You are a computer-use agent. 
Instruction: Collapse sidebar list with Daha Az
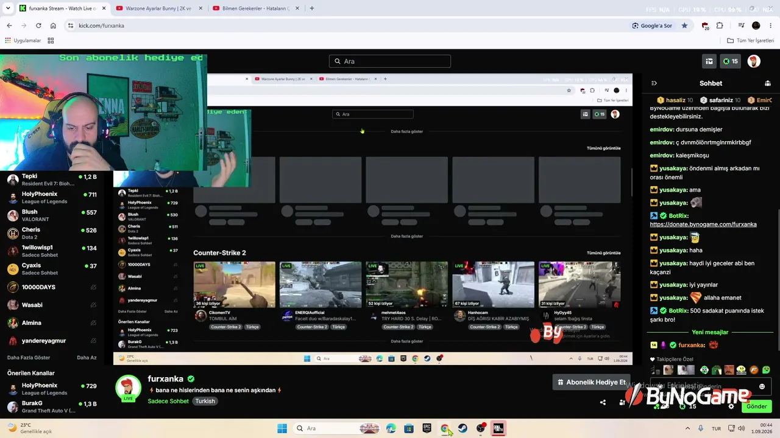point(87,358)
